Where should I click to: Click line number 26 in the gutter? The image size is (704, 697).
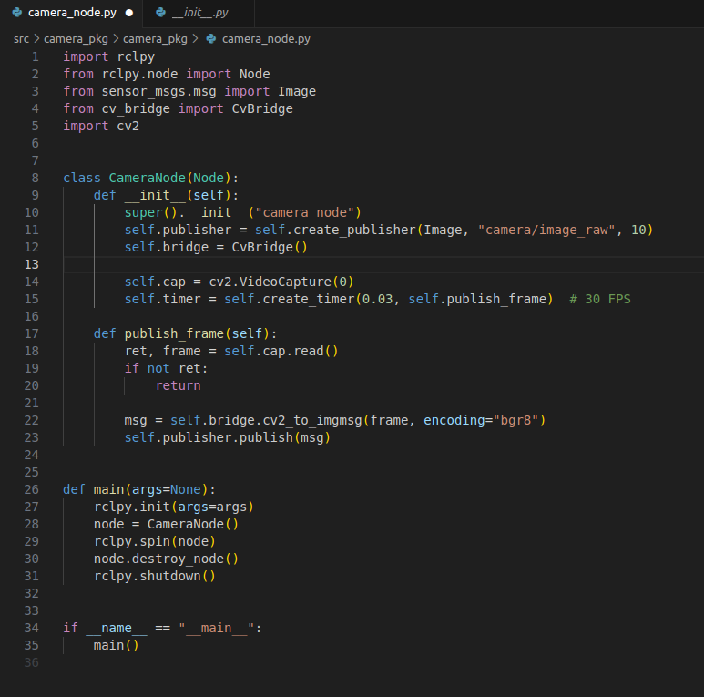pyautogui.click(x=32, y=489)
